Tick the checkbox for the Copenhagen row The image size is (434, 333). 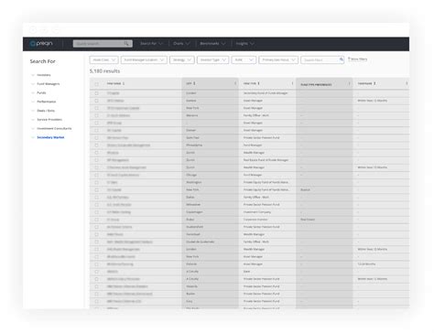click(x=97, y=212)
